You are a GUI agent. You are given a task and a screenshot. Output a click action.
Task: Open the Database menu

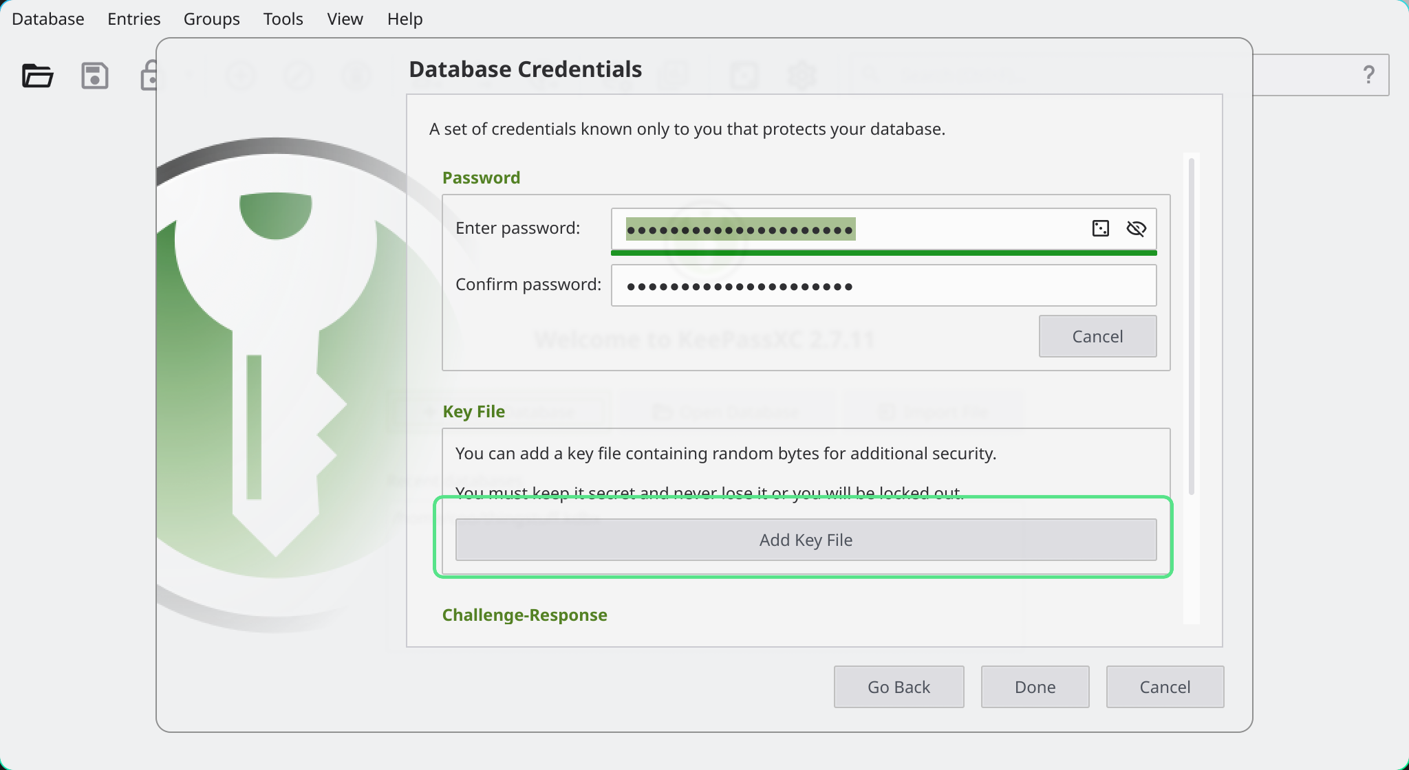point(47,19)
